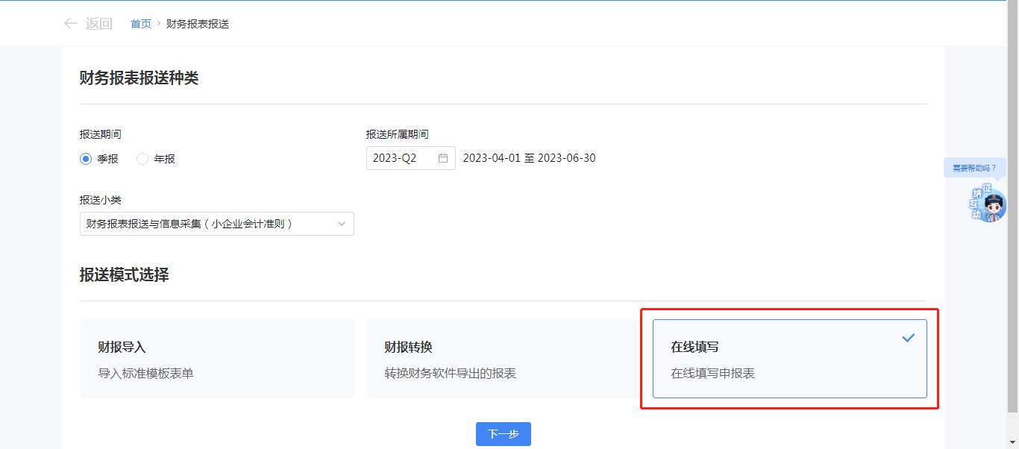Click the 2023-04-01 至 2023-06-30 date range text
The height and width of the screenshot is (449, 1019).
pyautogui.click(x=529, y=158)
